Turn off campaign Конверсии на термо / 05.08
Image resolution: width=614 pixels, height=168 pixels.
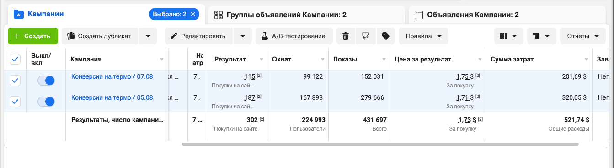click(46, 102)
